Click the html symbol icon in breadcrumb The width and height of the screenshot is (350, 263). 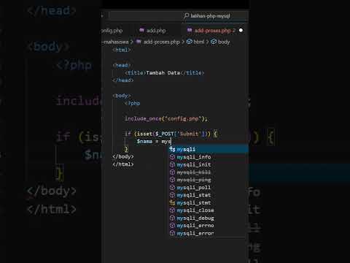pos(190,42)
